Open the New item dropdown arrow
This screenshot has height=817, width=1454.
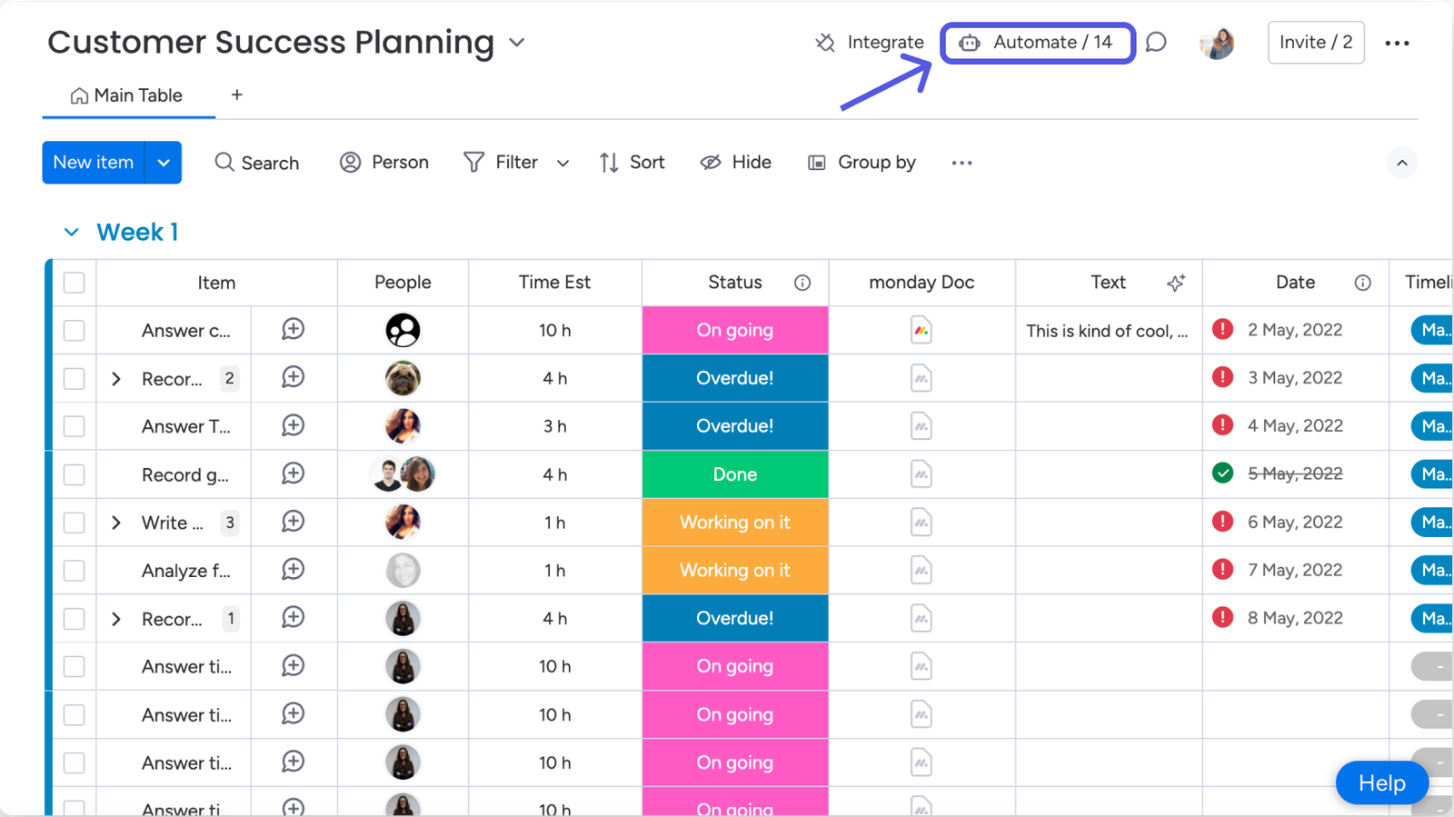click(x=164, y=162)
